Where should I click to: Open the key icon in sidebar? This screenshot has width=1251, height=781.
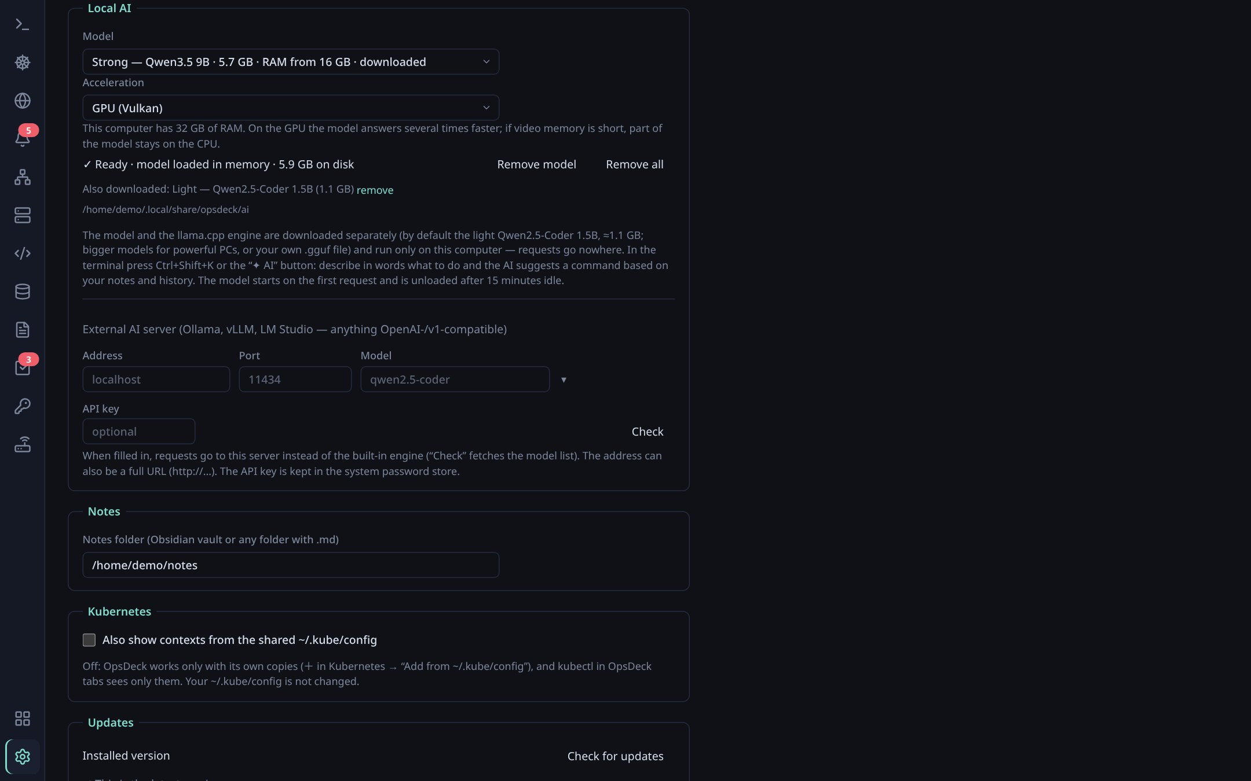(x=22, y=406)
